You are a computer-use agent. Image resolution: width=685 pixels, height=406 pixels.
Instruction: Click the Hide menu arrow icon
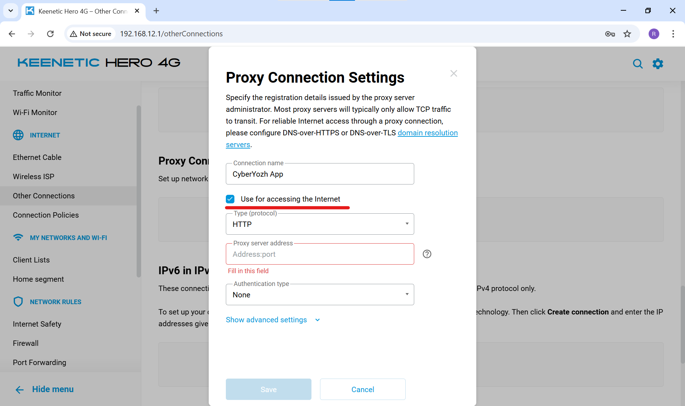tap(20, 390)
